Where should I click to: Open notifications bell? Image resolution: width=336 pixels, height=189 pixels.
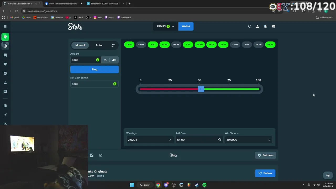[265, 26]
